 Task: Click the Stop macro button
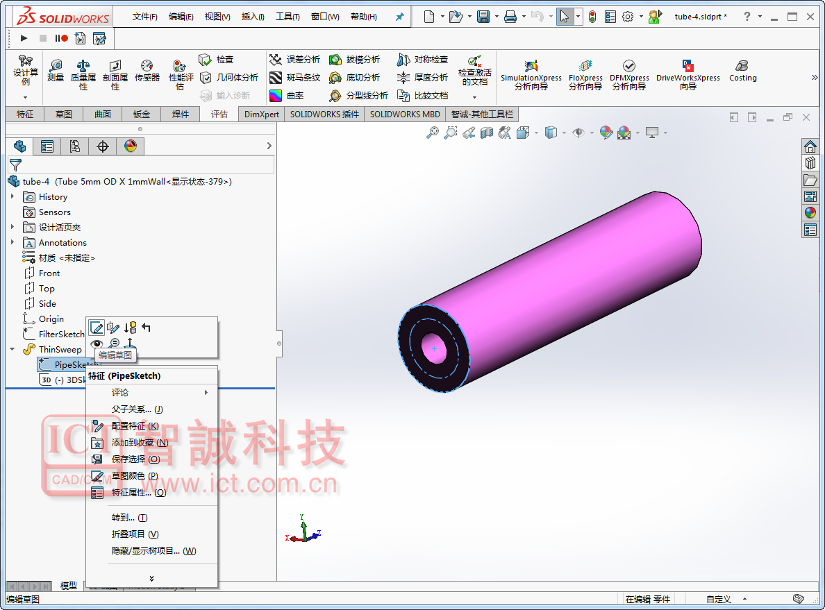(x=42, y=38)
